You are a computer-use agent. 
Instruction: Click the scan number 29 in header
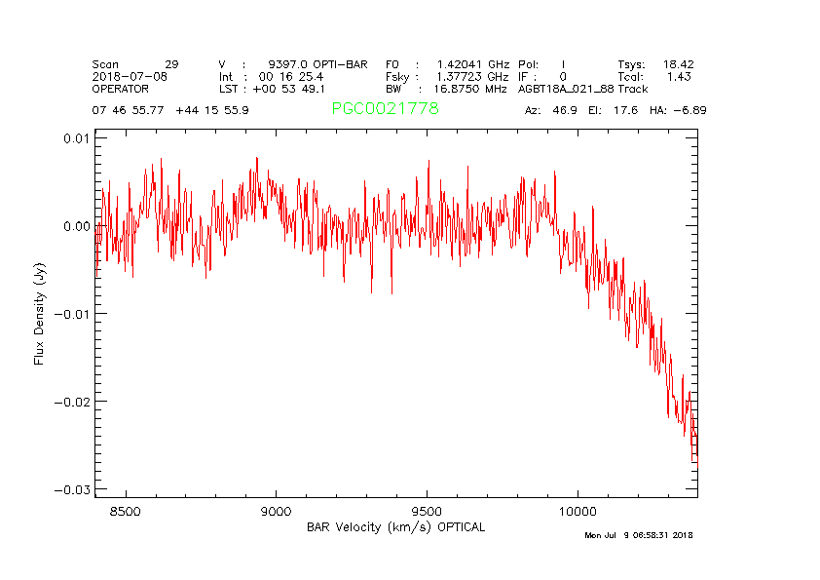point(171,63)
